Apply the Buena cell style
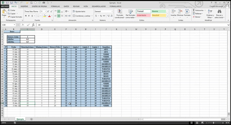Viewport: 231px width, 125px height. click(x=159, y=11)
